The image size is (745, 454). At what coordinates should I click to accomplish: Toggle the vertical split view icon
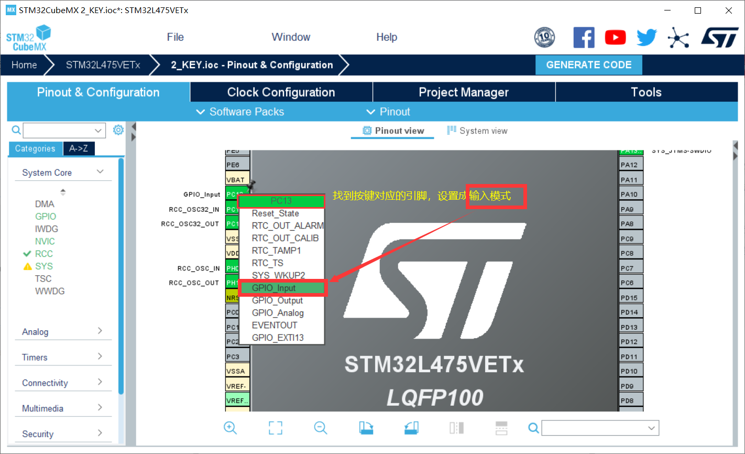[456, 428]
